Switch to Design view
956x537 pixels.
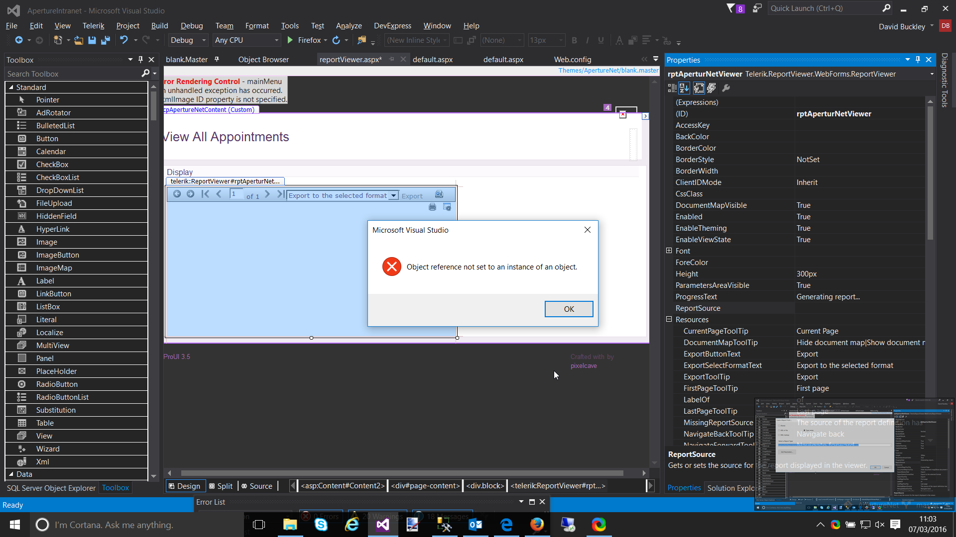(x=184, y=486)
